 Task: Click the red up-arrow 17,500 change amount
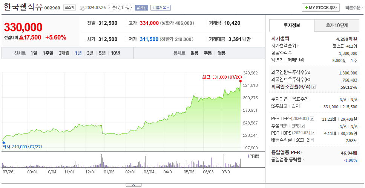tap(30, 37)
